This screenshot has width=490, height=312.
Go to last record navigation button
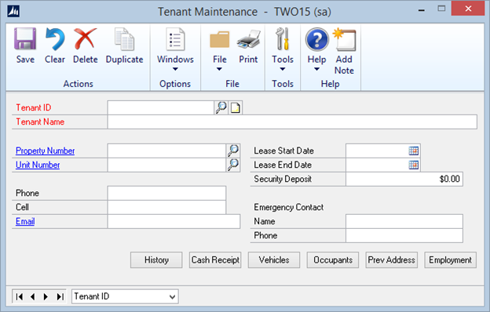click(60, 296)
